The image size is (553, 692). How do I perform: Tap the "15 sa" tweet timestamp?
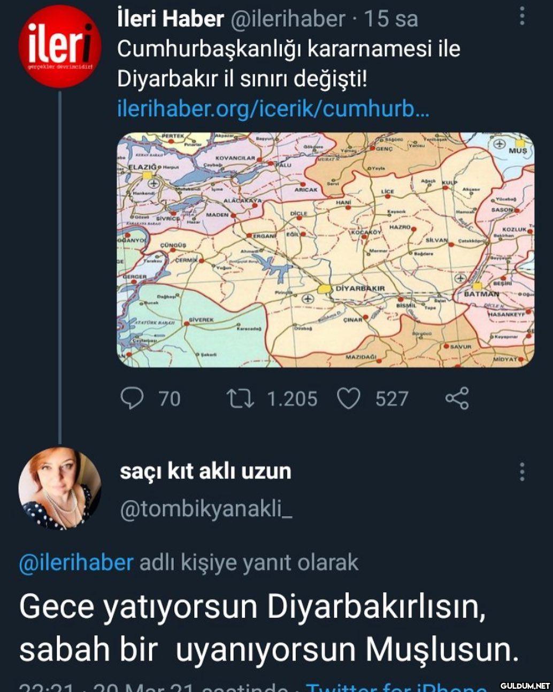[x=390, y=19]
